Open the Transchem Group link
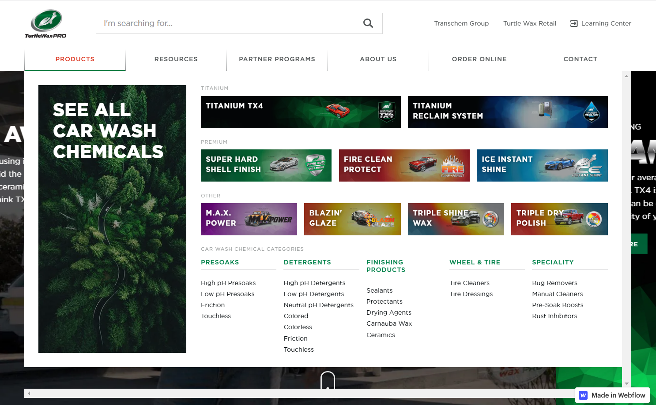The height and width of the screenshot is (405, 656). pos(461,23)
